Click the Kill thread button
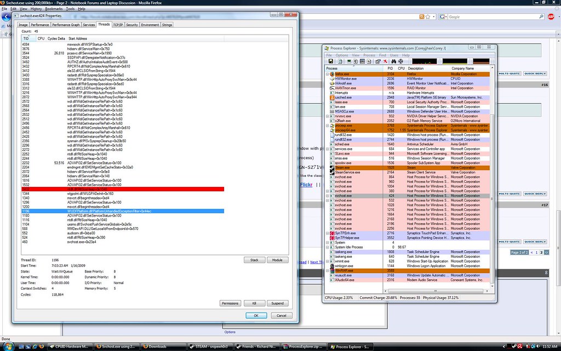 [x=254, y=303]
